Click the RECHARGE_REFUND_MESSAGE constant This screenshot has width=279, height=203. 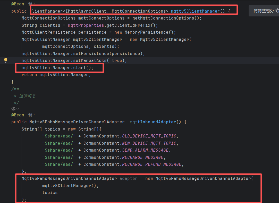(x=152, y=164)
